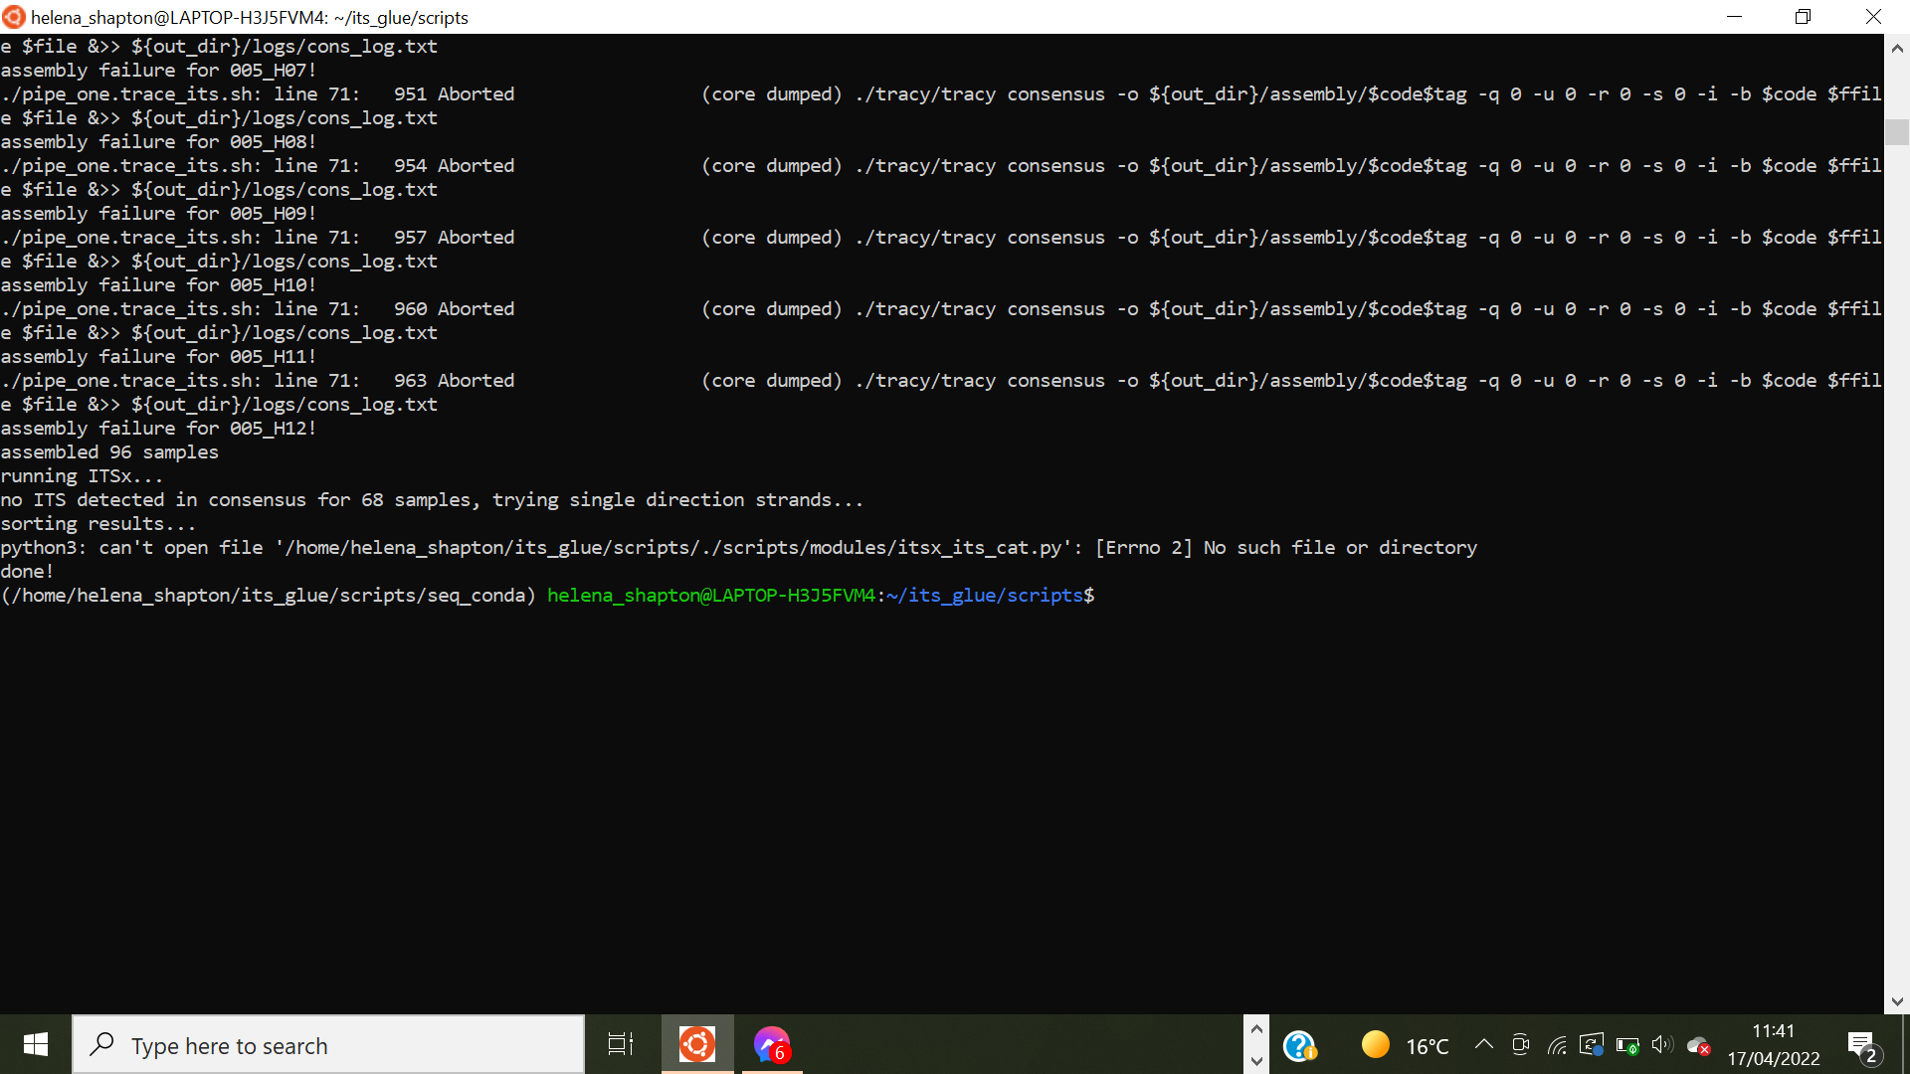Expand the hidden tray icons chevron
Viewport: 1910px width, 1074px height.
point(1483,1044)
